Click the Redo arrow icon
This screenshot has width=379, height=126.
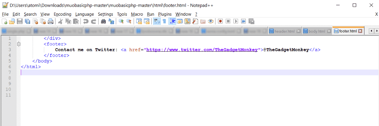[x=93, y=21]
